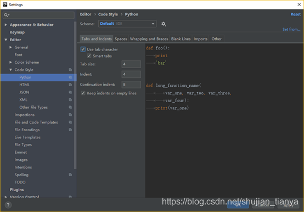Select Font under Editor
Screen dimensions: 304x212
click(x=18, y=55)
